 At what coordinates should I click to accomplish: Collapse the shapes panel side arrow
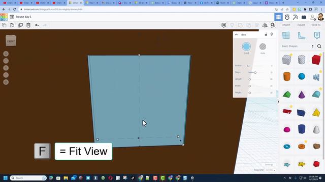pos(278,102)
